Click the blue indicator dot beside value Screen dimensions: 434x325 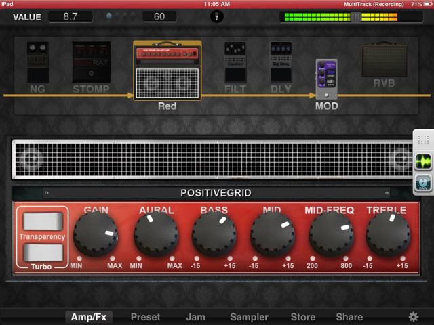pyautogui.click(x=109, y=16)
